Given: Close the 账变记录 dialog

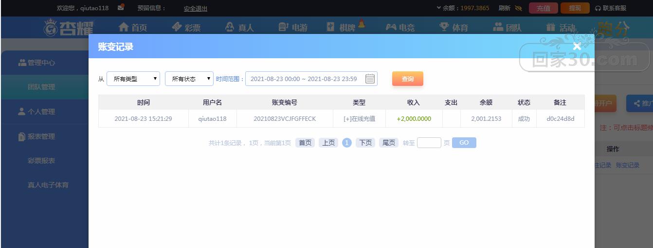Looking at the screenshot, I should [577, 47].
